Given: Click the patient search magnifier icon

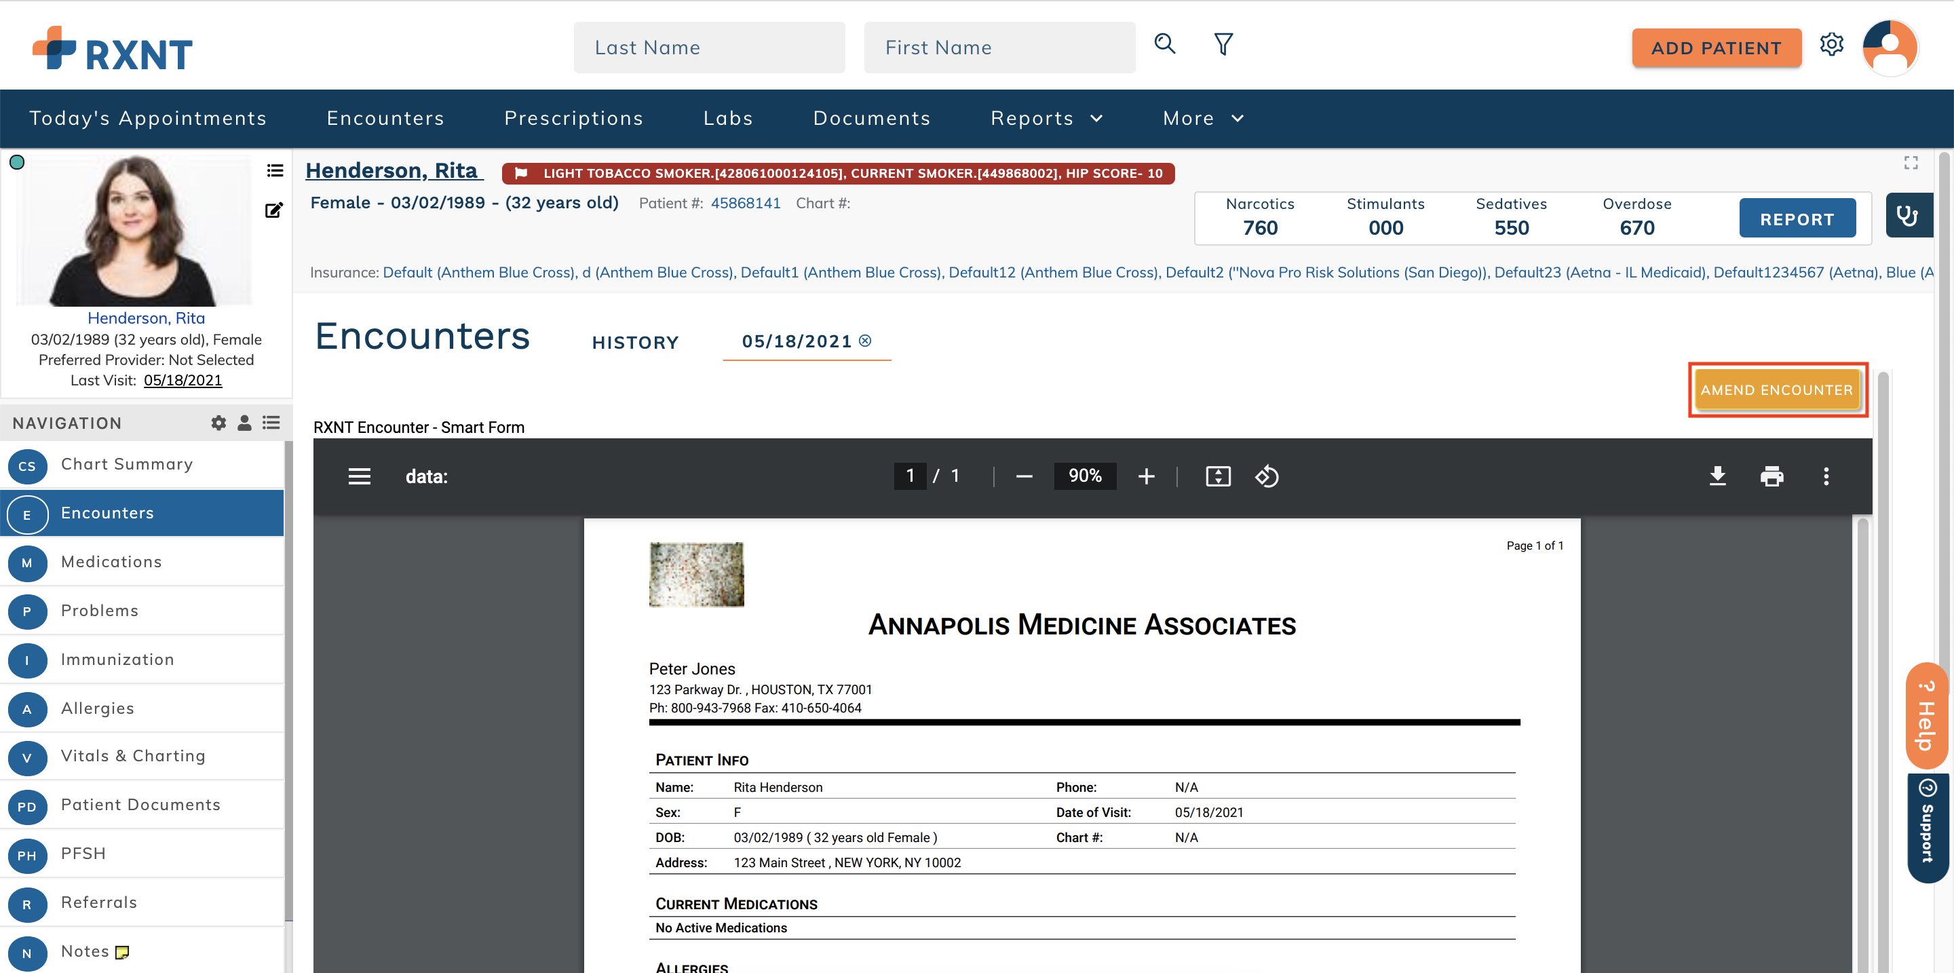Looking at the screenshot, I should click(x=1164, y=45).
